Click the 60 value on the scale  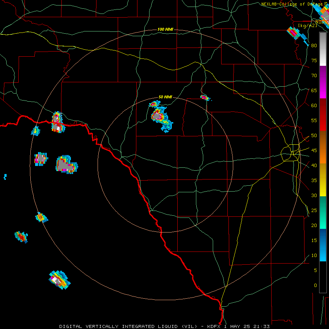314,105
